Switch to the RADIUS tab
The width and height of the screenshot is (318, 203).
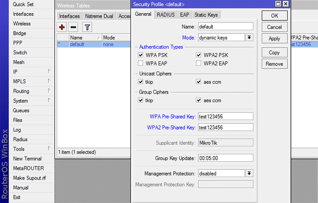[x=165, y=15]
